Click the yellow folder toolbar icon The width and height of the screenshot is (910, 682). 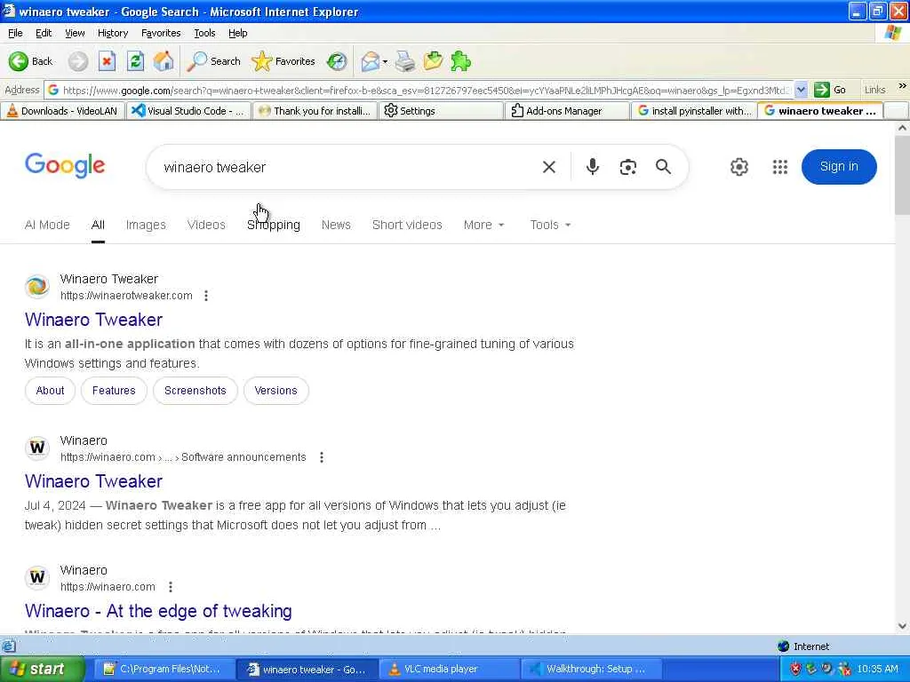pyautogui.click(x=433, y=61)
